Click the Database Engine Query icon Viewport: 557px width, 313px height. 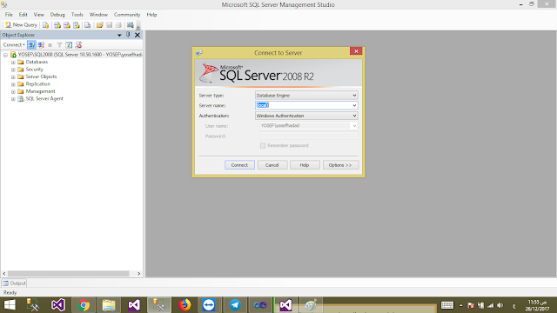point(45,25)
